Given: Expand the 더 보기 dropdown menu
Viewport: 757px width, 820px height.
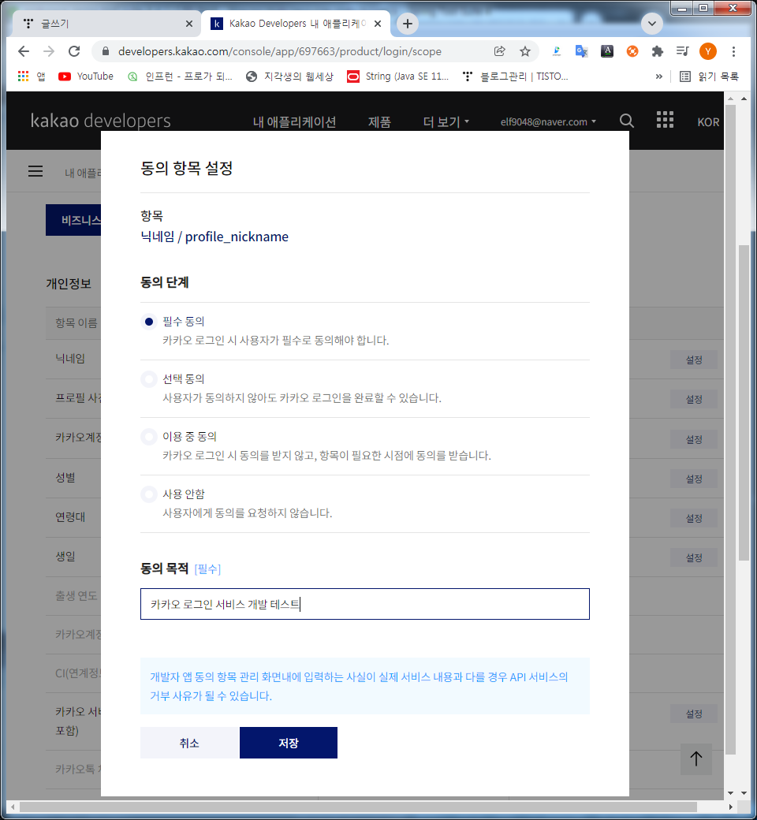Looking at the screenshot, I should click(x=446, y=122).
